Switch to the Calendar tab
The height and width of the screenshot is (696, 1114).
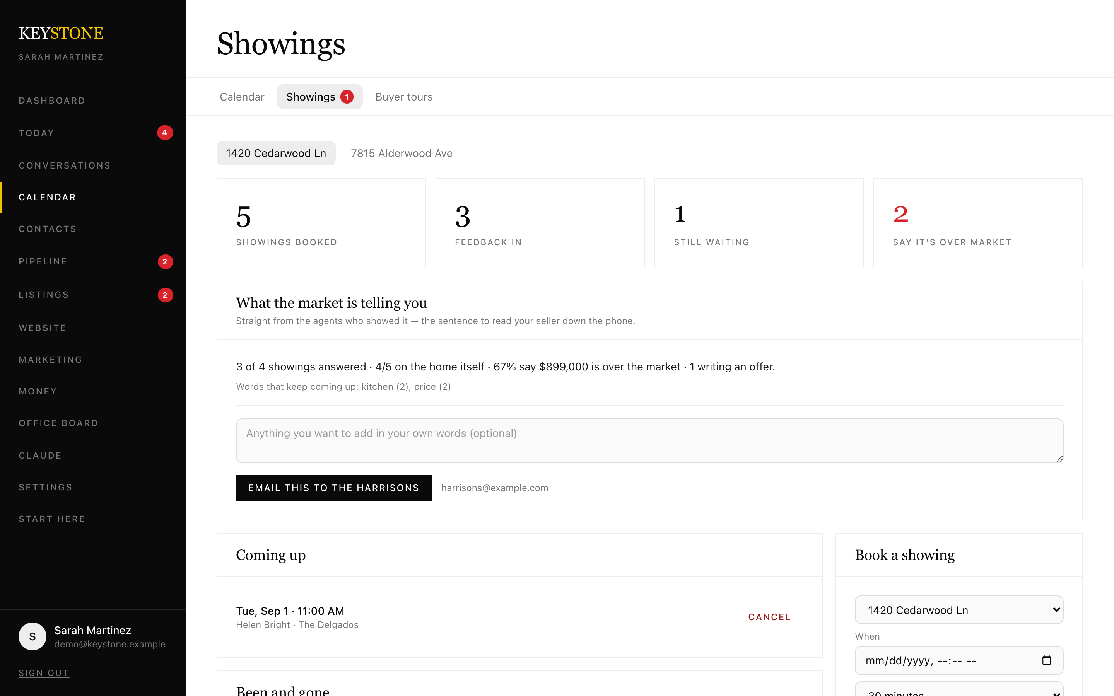pyautogui.click(x=242, y=97)
